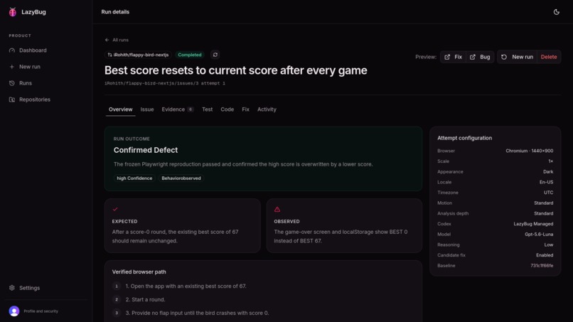Click the user avatar icon
Image resolution: width=573 pixels, height=322 pixels.
[14, 311]
